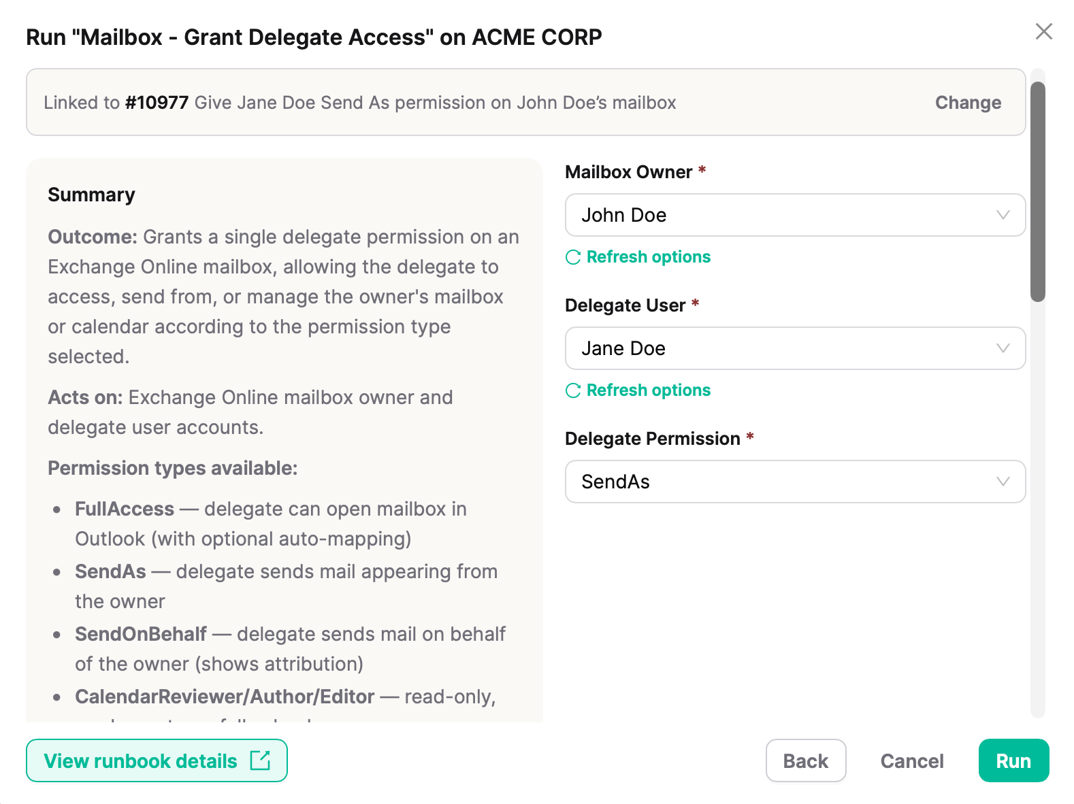This screenshot has height=804, width=1074.
Task: Click the CalendarReviewer/Author/Editor text
Action: 225,697
